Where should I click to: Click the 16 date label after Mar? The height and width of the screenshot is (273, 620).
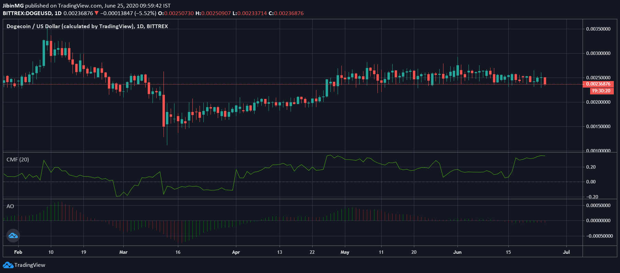click(178, 252)
